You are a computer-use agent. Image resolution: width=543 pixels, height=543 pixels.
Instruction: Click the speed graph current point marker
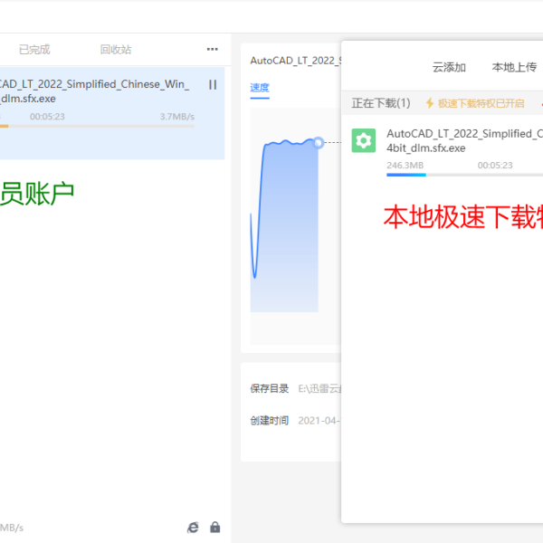click(318, 143)
